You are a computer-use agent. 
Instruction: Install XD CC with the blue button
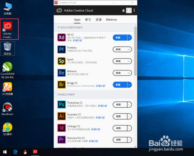tap(120, 38)
